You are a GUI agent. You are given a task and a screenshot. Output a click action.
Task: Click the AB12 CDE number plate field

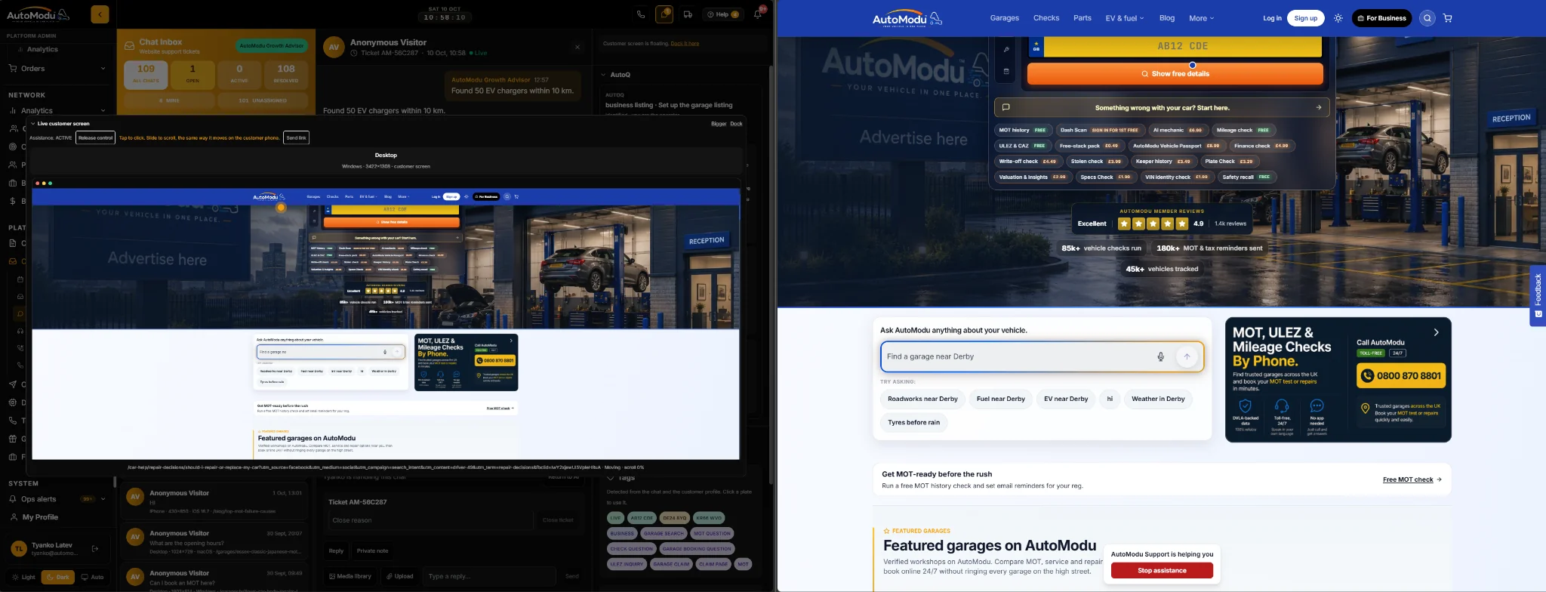(1183, 46)
